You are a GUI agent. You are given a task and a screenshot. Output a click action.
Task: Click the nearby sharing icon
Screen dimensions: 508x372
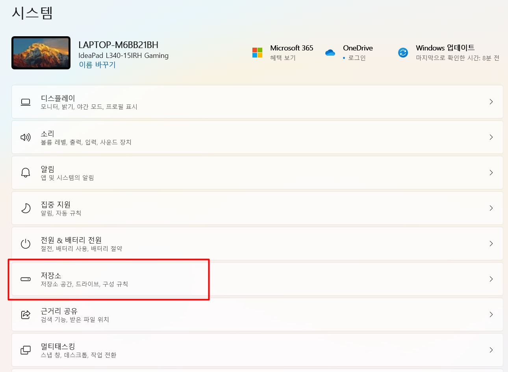tap(26, 314)
